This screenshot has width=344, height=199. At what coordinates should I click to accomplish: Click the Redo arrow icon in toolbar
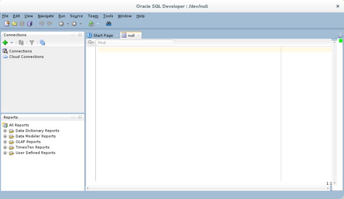[x=49, y=24]
